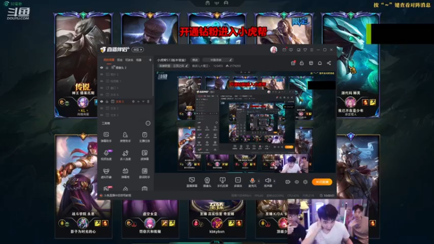
Task: Move 文本 5 up with the arrow
Action: click(x=138, y=101)
